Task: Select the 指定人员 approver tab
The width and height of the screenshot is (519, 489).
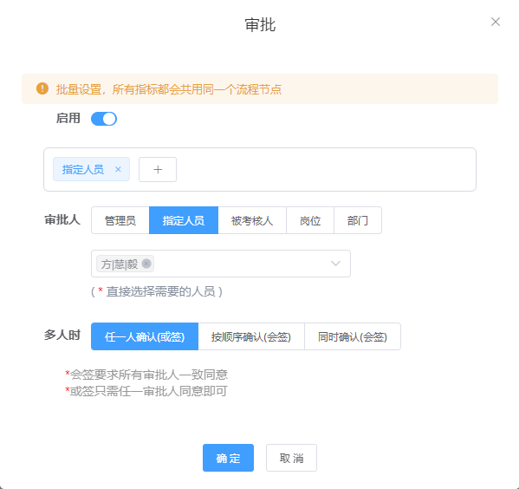Action: tap(184, 220)
